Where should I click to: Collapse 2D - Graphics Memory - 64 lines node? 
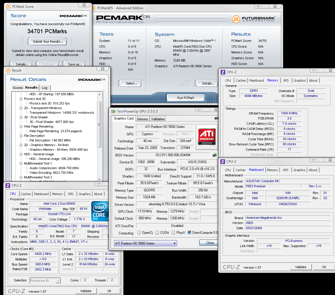point(21,145)
